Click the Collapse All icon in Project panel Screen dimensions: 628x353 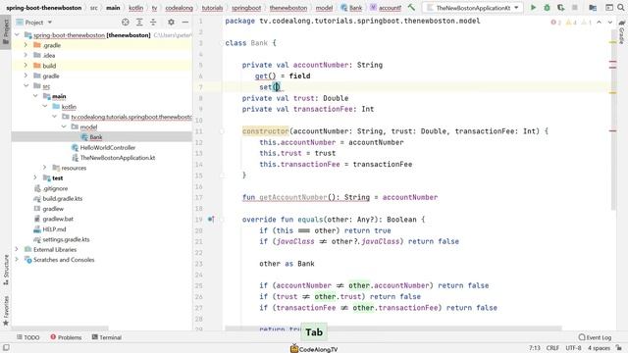click(x=153, y=23)
